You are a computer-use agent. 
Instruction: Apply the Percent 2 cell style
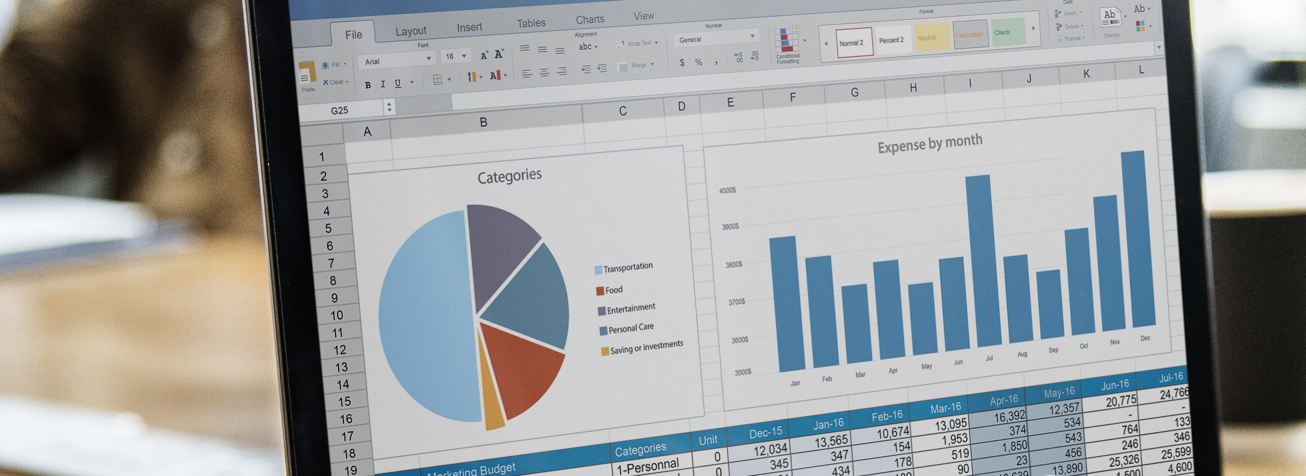pyautogui.click(x=893, y=40)
